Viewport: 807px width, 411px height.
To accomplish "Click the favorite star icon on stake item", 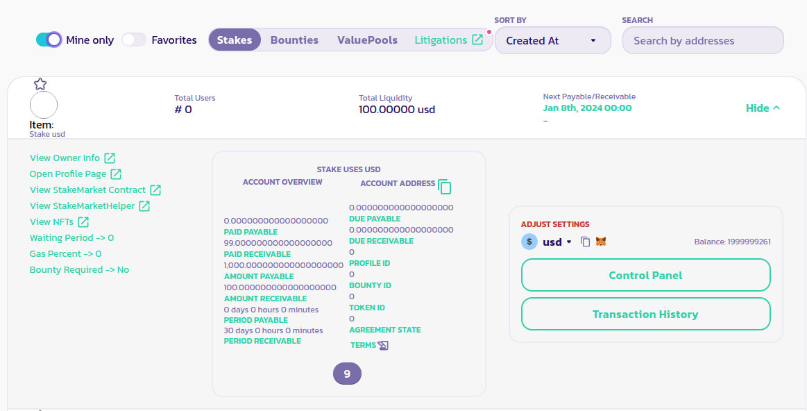I will pyautogui.click(x=40, y=84).
